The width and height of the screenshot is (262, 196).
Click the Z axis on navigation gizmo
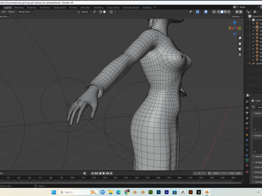point(235,22)
